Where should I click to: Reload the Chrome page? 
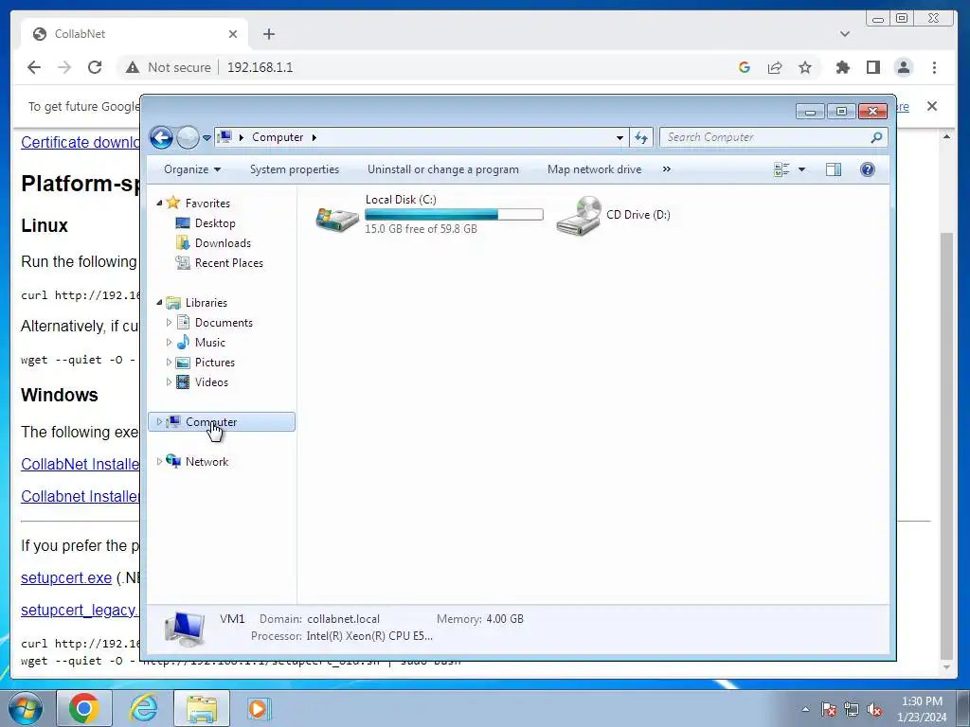point(95,67)
